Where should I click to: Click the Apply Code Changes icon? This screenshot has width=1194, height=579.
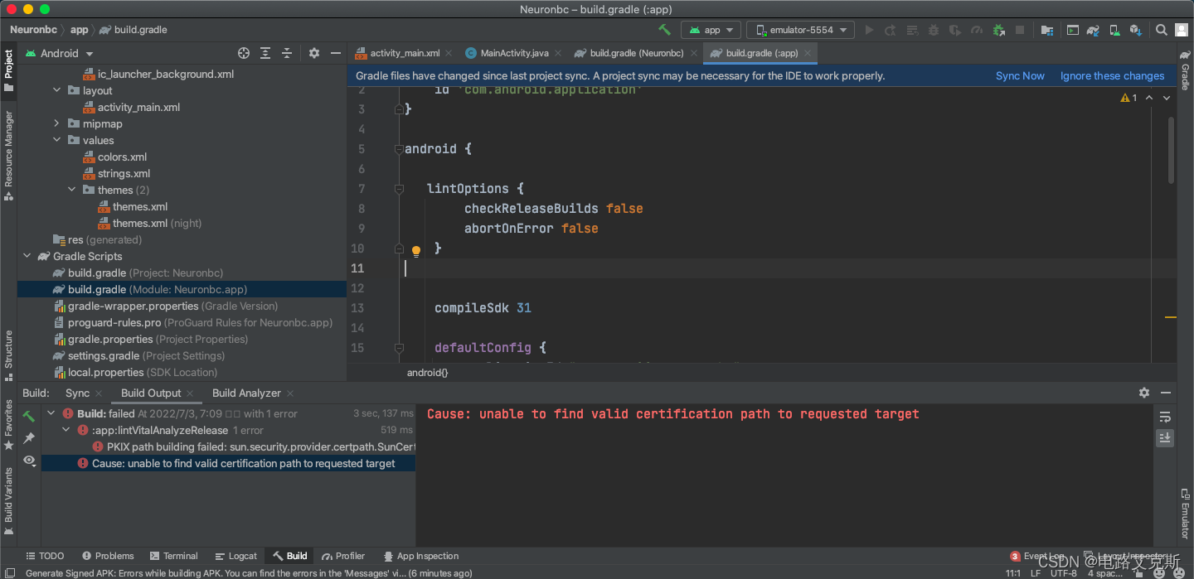912,30
